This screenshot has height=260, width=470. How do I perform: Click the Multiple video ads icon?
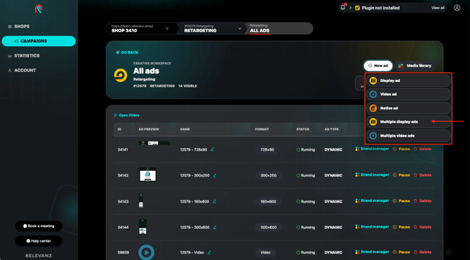click(373, 136)
